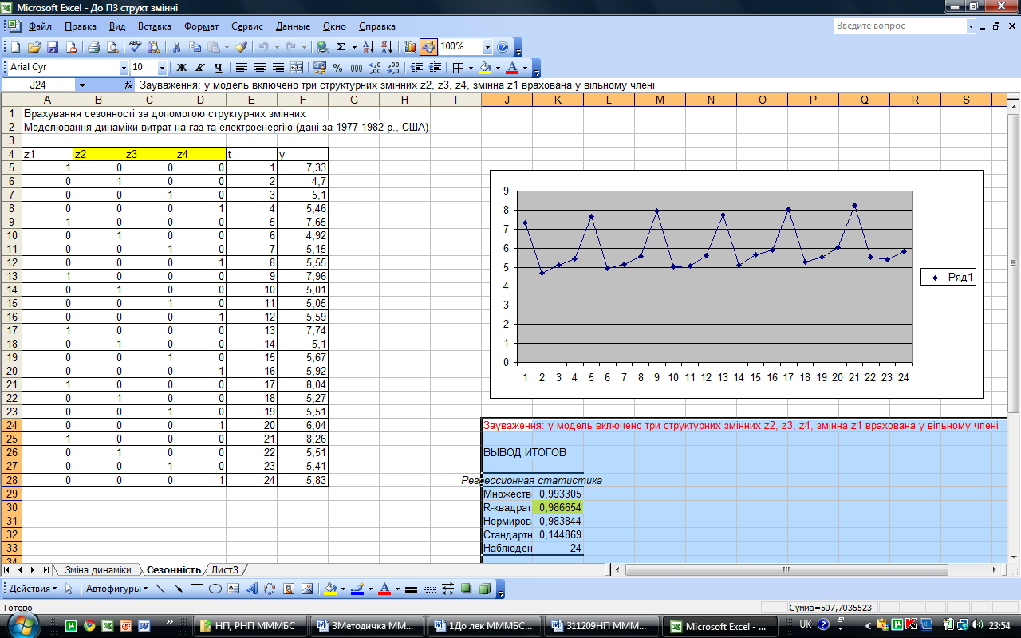Expand the Действия menu on drawing toolbar
The image size is (1021, 638).
click(33, 589)
